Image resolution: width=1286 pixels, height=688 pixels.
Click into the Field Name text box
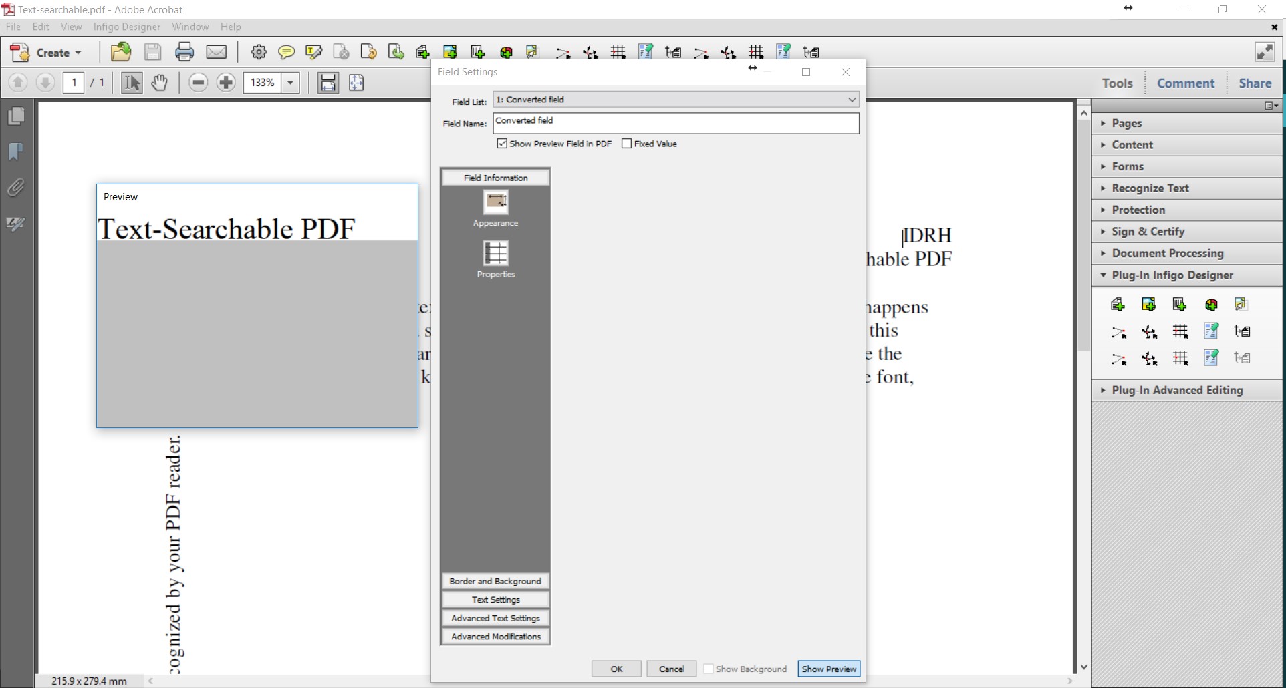click(675, 123)
